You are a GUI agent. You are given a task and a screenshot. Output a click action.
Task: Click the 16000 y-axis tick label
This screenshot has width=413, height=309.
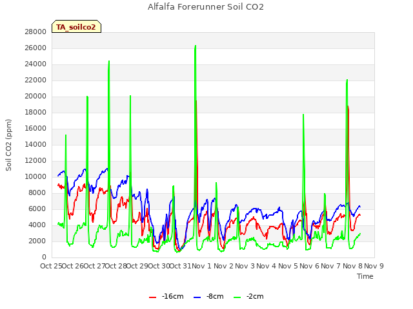click(x=35, y=128)
